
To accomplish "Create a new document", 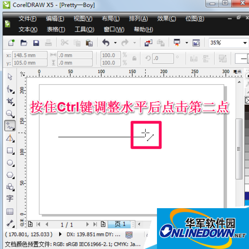I will point(11,43).
